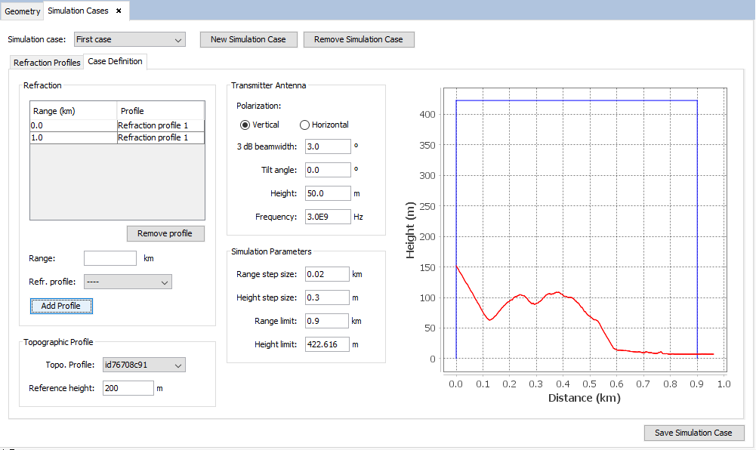
Task: Select the 1.0 km refraction table row
Action: (x=117, y=137)
